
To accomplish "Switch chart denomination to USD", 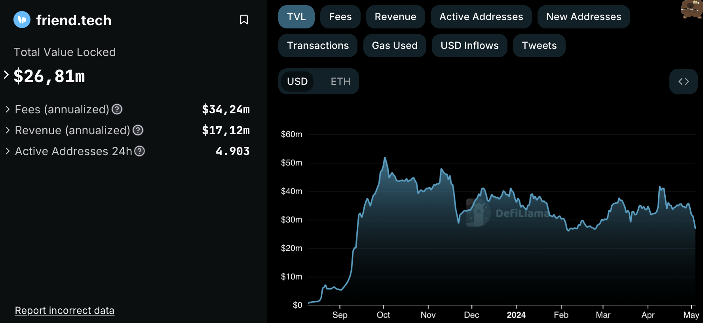I will tap(297, 81).
